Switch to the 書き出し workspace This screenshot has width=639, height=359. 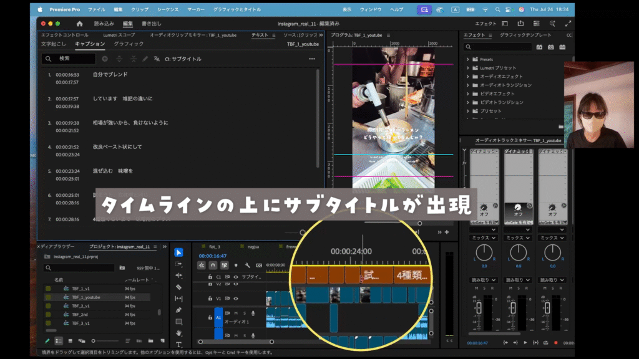click(152, 24)
